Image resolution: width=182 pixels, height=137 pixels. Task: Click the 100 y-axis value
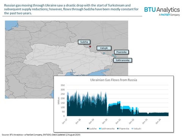[63, 107]
